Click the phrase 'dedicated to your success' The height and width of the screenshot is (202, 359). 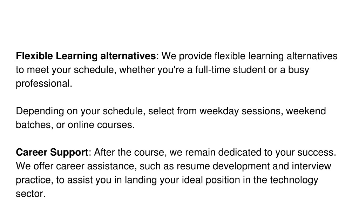(x=276, y=152)
